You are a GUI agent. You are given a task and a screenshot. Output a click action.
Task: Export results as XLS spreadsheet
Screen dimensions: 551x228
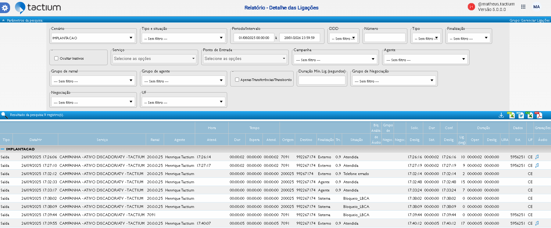pyautogui.click(x=530, y=115)
